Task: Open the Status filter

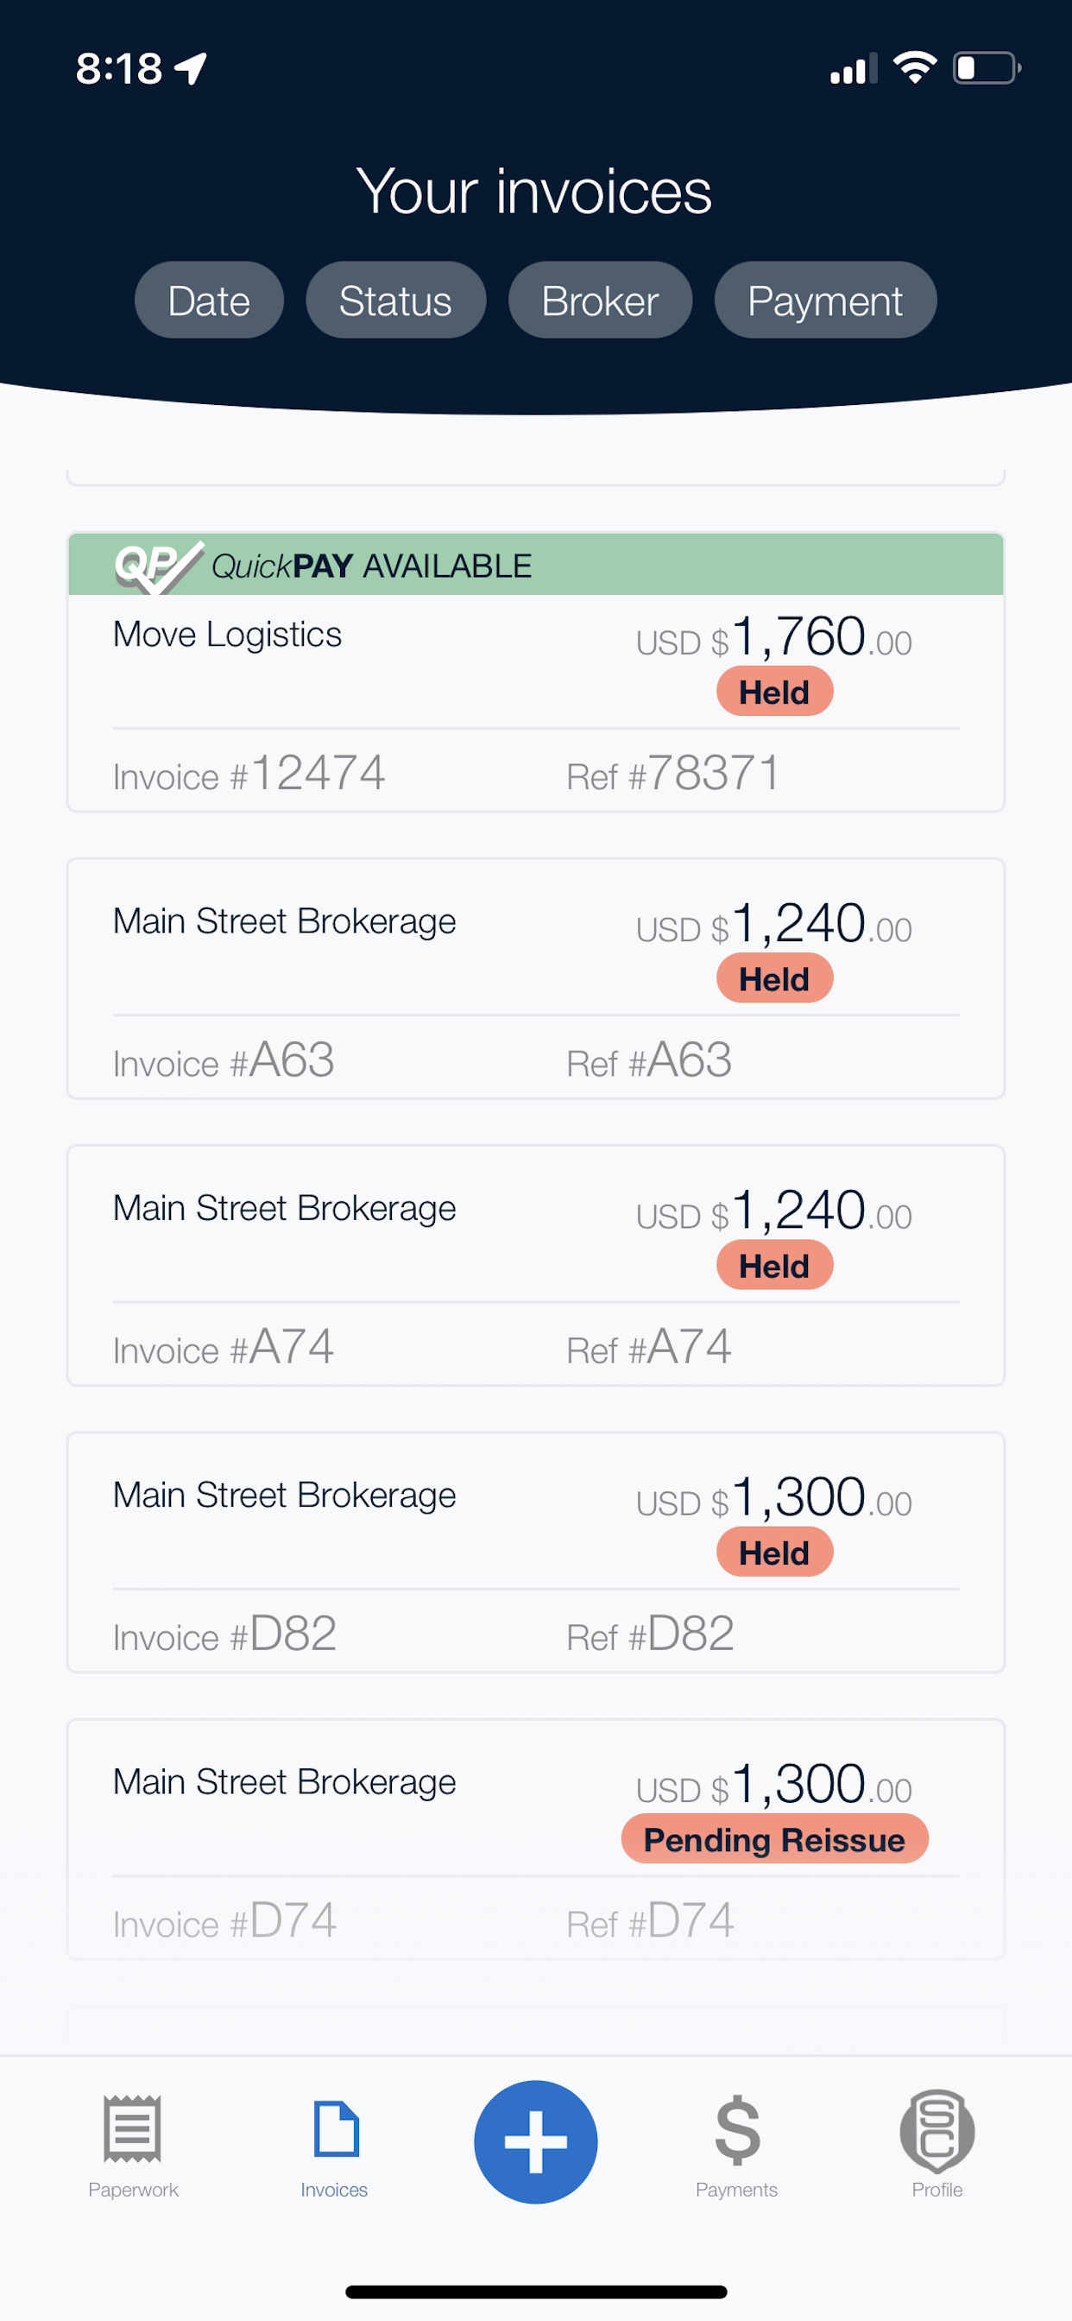Action: [395, 300]
